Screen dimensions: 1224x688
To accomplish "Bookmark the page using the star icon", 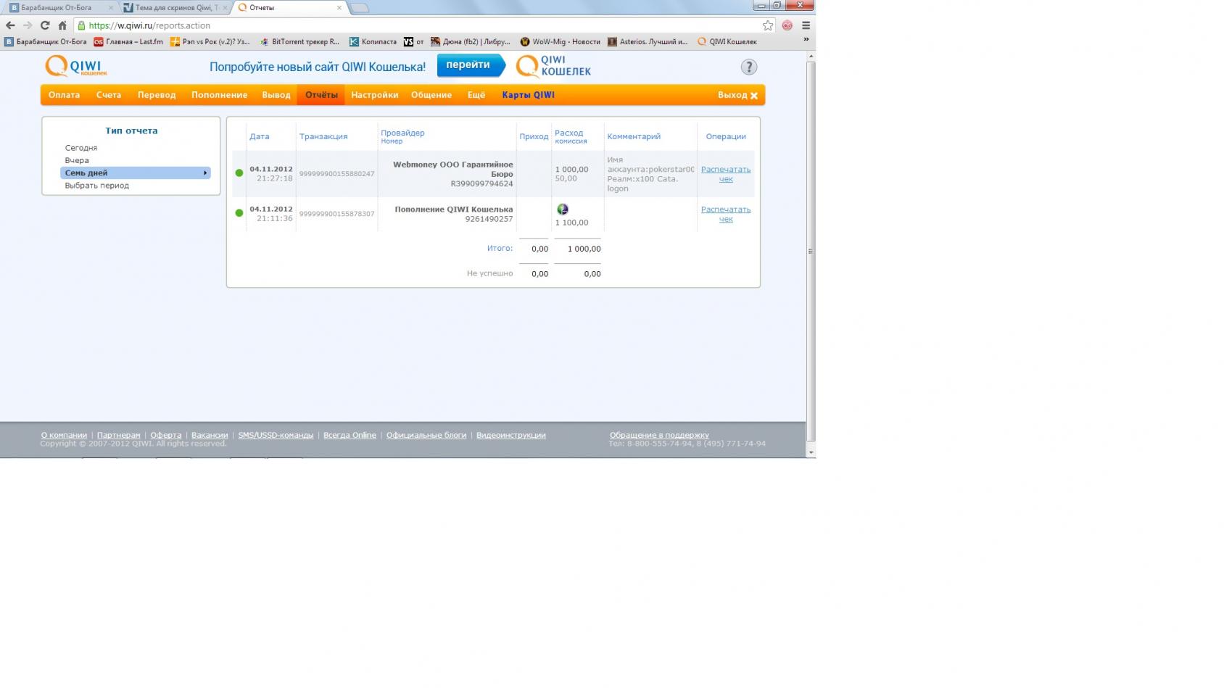I will 767,25.
